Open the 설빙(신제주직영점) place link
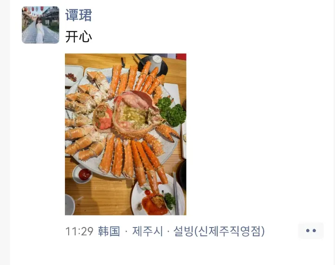 219,231
